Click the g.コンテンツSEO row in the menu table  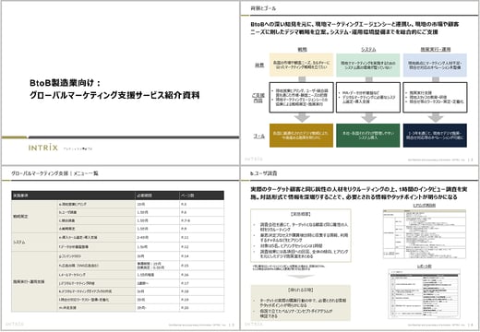click(x=140, y=256)
